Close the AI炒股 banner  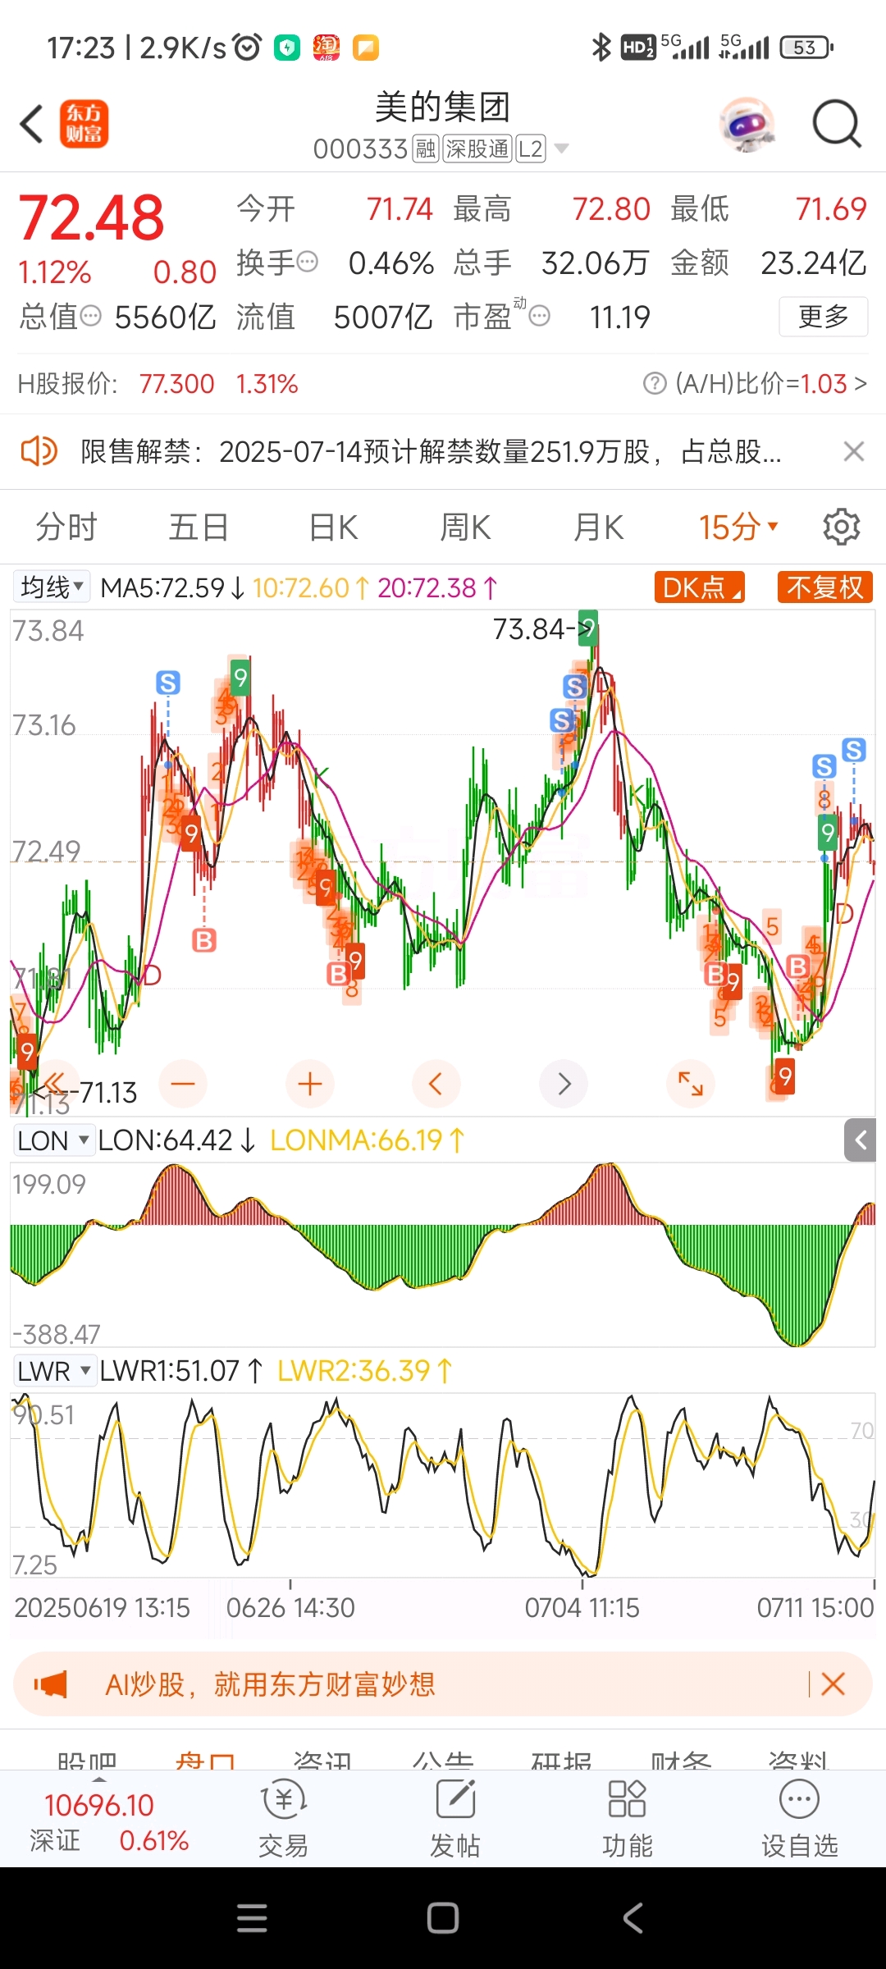833,1684
